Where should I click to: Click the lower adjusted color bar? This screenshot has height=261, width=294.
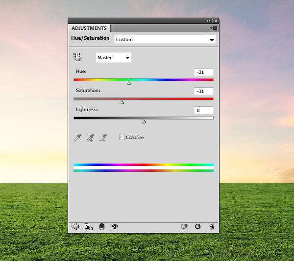[144, 171]
